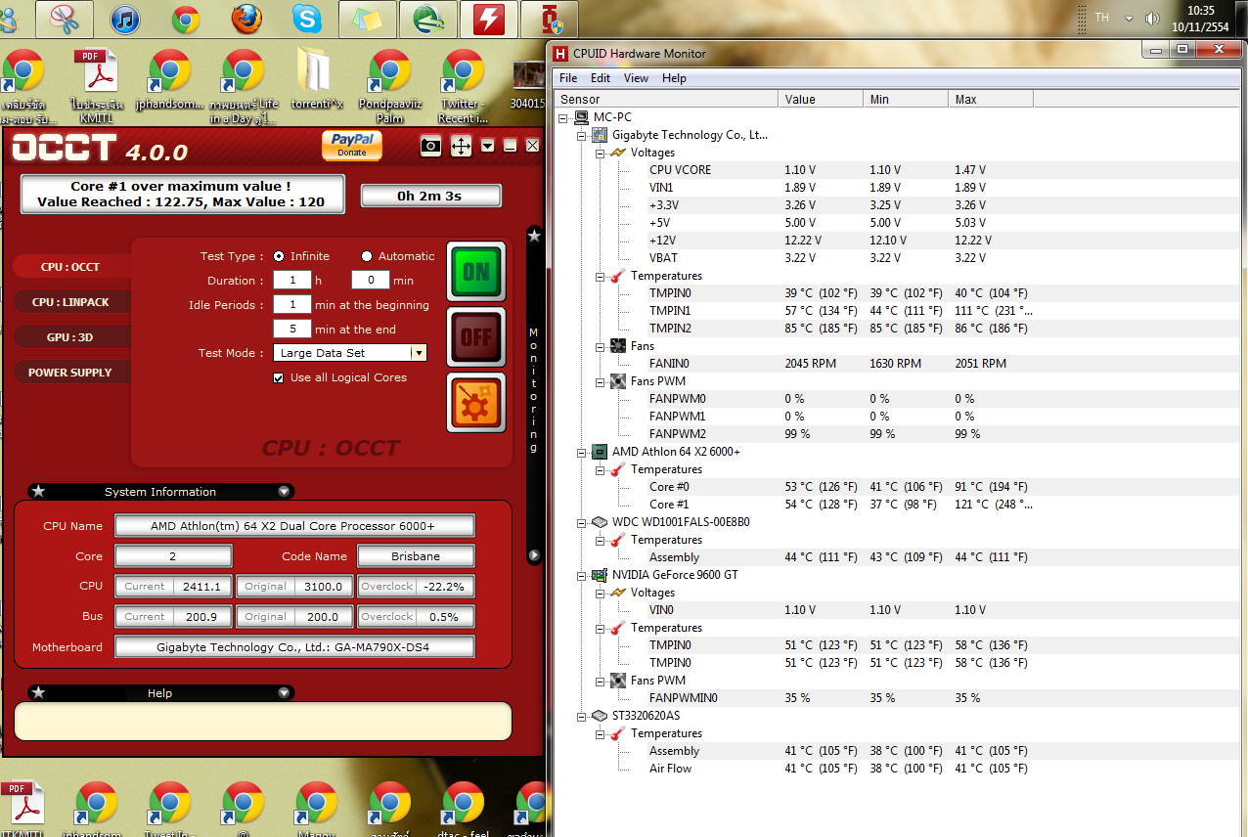Screen dimensions: 1248x837
Task: Click the Max column header
Action: (x=991, y=99)
